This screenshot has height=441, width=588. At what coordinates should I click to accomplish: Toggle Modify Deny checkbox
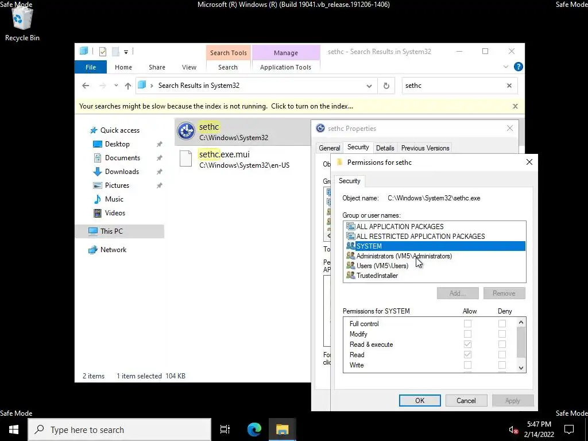(x=502, y=334)
